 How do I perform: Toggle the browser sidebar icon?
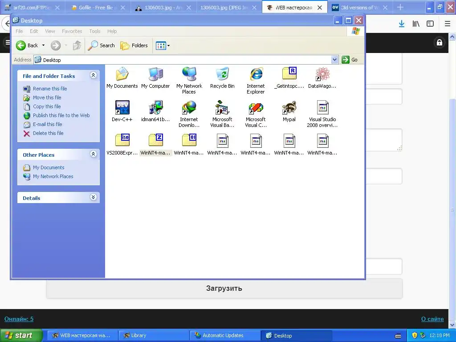(430, 24)
